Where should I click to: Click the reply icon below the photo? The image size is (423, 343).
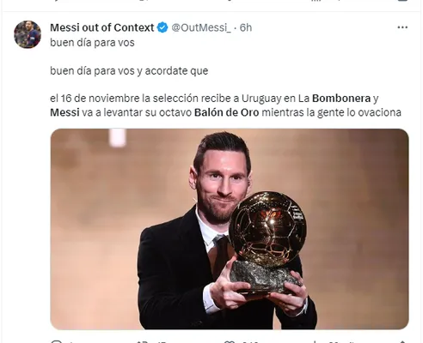57,341
